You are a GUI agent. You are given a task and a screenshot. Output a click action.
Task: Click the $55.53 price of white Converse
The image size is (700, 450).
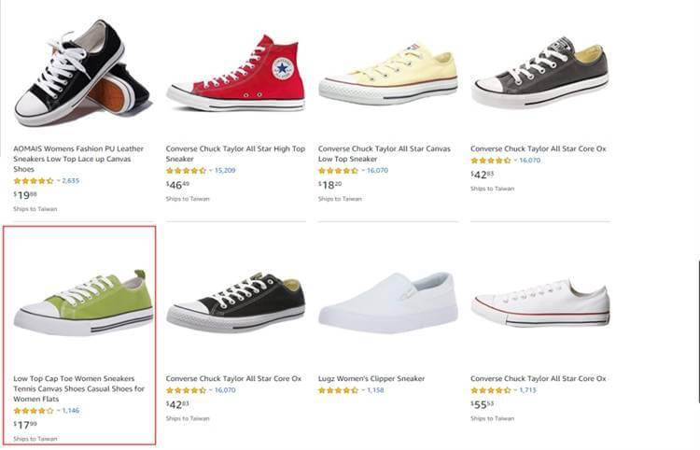click(483, 404)
